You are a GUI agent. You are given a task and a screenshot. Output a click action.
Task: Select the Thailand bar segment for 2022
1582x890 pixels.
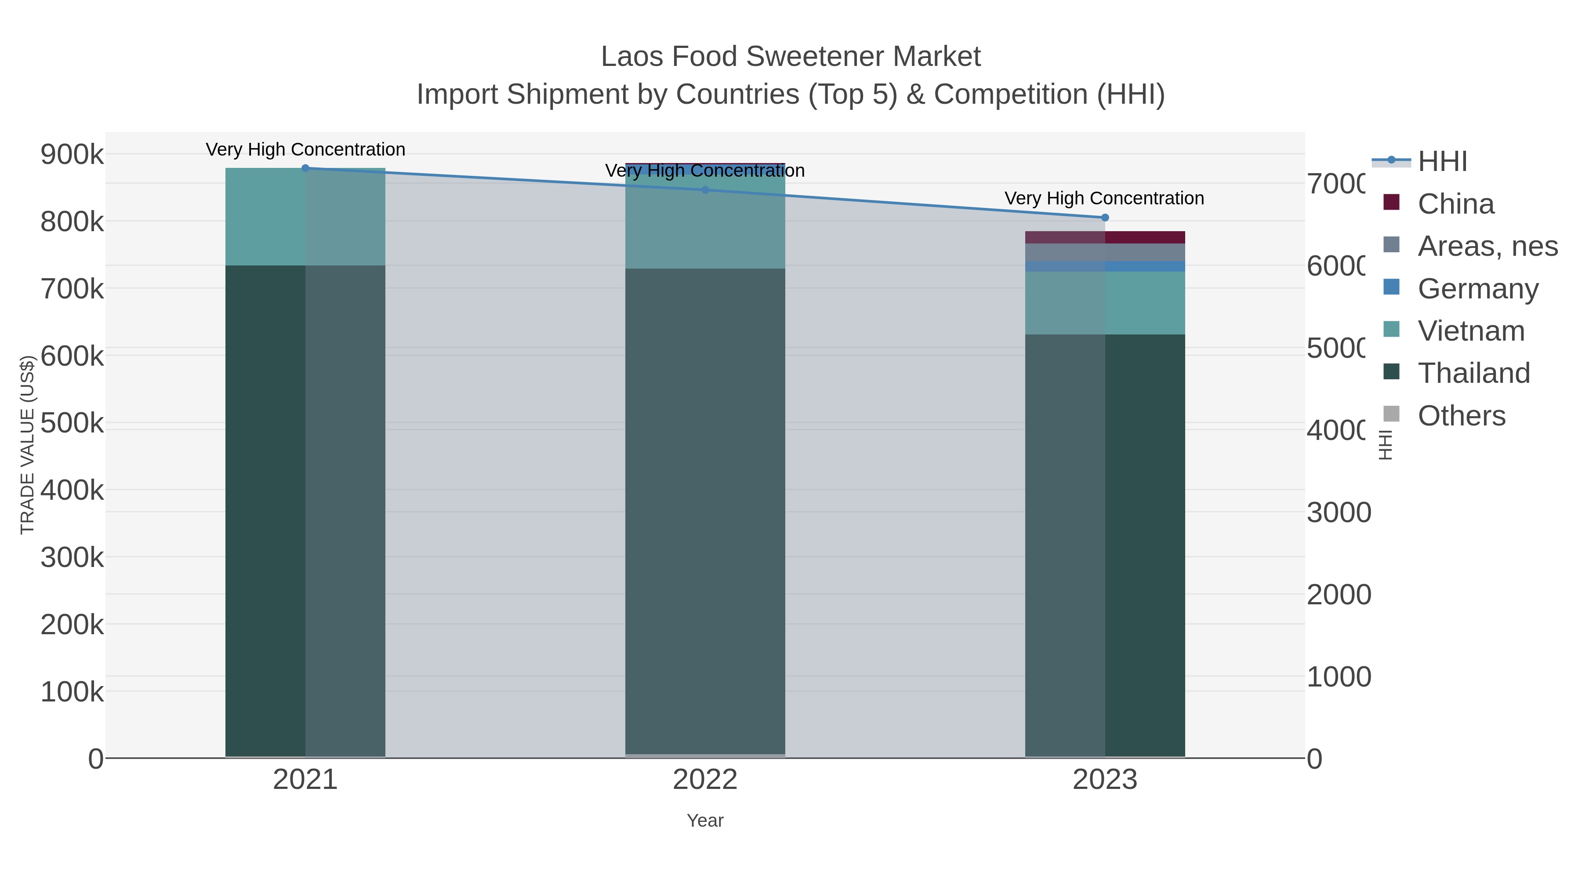(705, 511)
